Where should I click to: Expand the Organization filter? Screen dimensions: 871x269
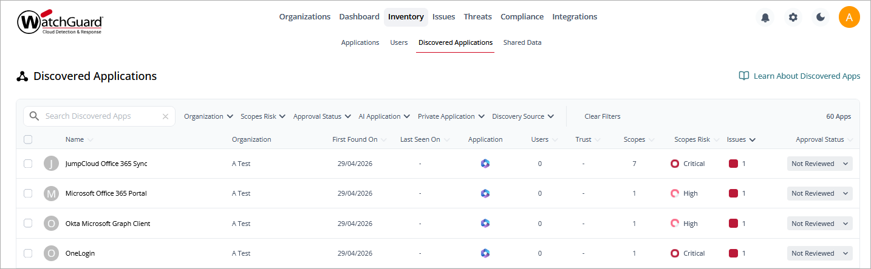[x=209, y=116]
